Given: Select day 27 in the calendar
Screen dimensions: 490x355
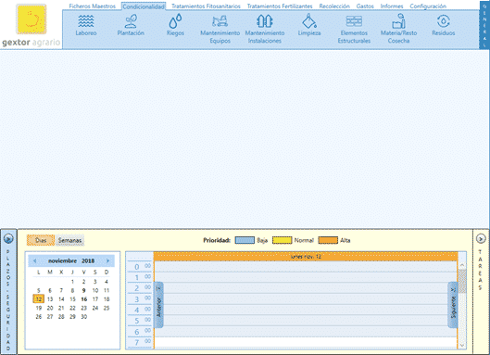Looking at the screenshot, I should [50, 316].
